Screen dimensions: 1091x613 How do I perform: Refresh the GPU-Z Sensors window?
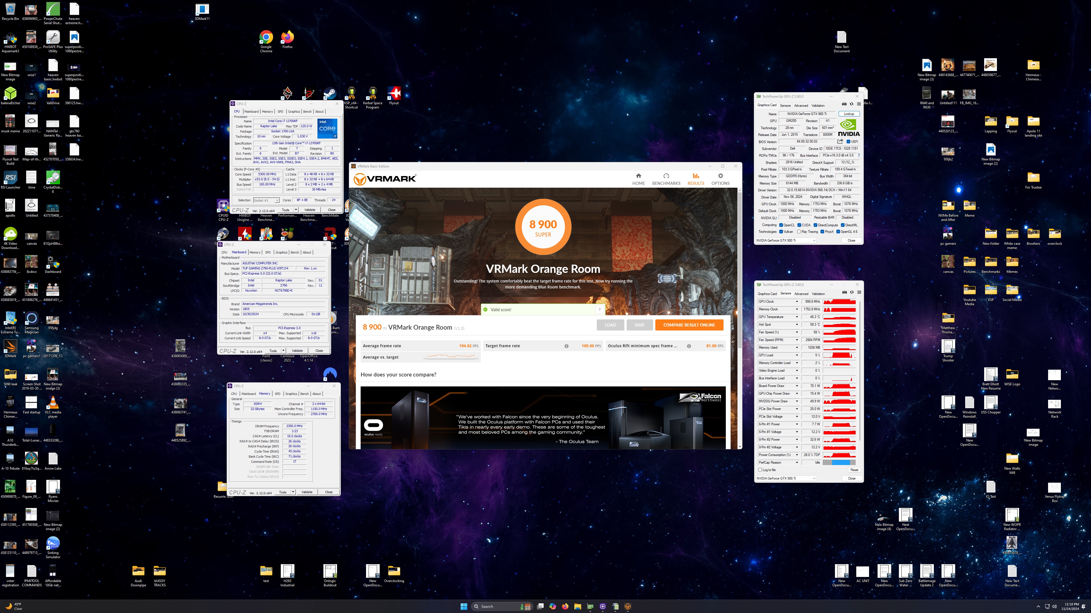852,292
